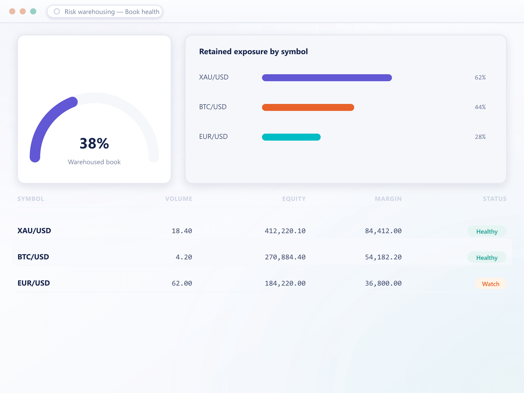Screen dimensions: 524x393
Task: Select the BTC/USD symbol in the table
Action: point(33,257)
